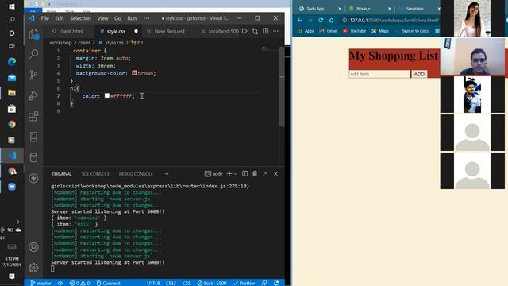Screen dimensions: 508x286
Task: Click the add item input field
Action: tap(379, 74)
